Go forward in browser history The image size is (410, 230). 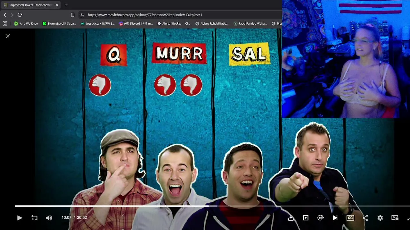click(12, 15)
